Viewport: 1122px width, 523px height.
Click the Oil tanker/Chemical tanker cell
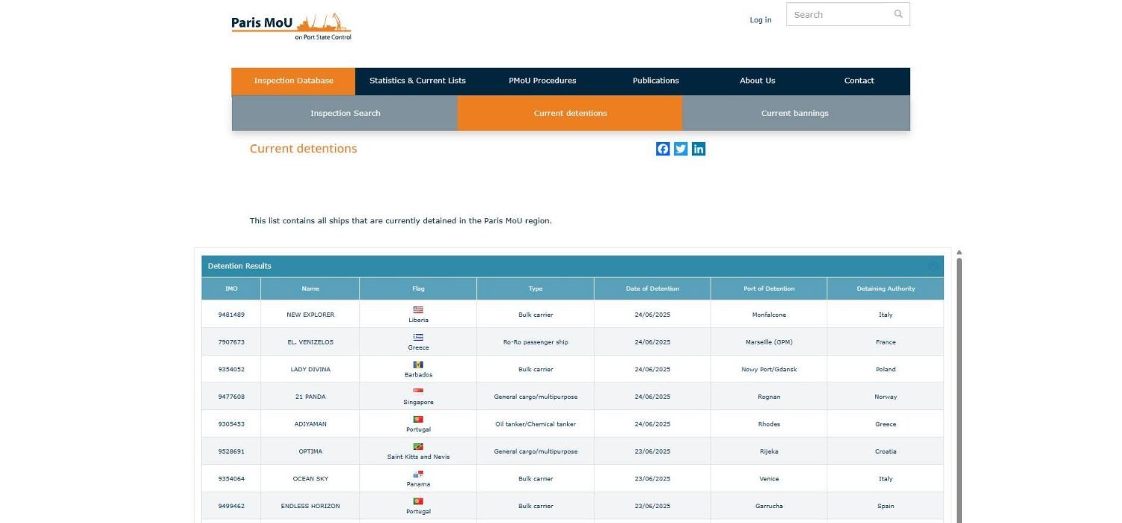[x=536, y=424]
